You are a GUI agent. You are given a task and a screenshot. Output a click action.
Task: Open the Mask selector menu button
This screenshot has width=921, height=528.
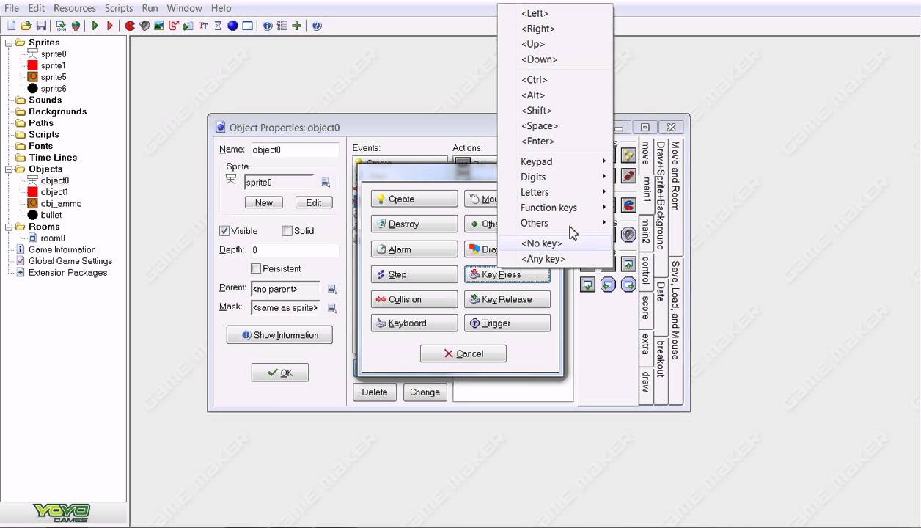(x=331, y=308)
